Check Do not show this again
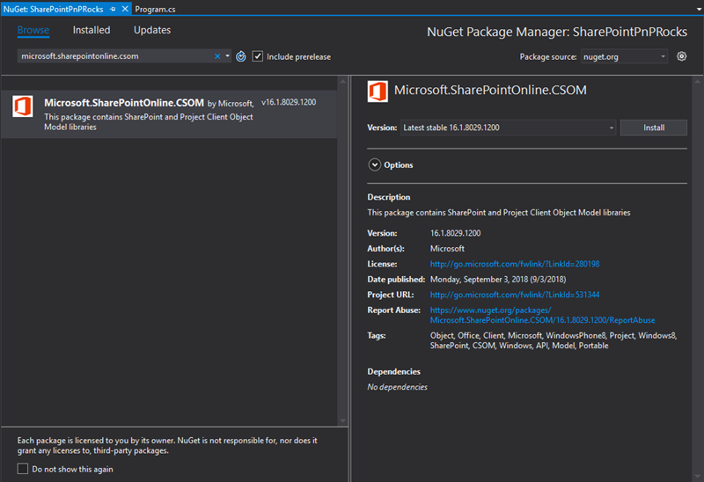Image resolution: width=704 pixels, height=482 pixels. click(23, 469)
